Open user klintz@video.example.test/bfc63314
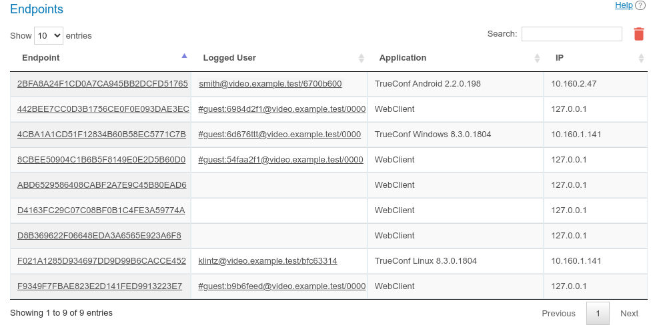The image size is (657, 331). point(267,261)
